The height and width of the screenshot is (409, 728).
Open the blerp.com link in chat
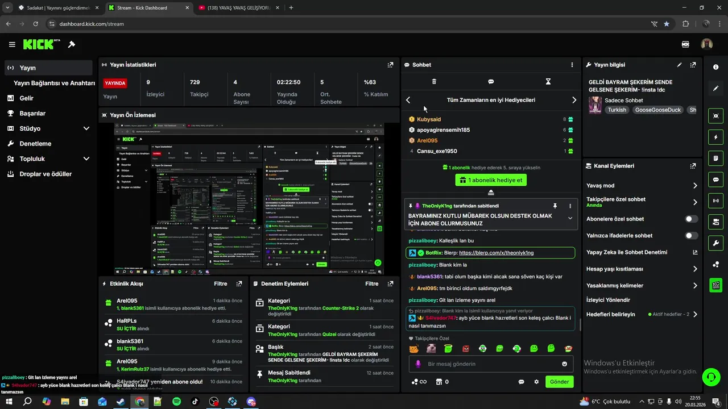pyautogui.click(x=496, y=253)
